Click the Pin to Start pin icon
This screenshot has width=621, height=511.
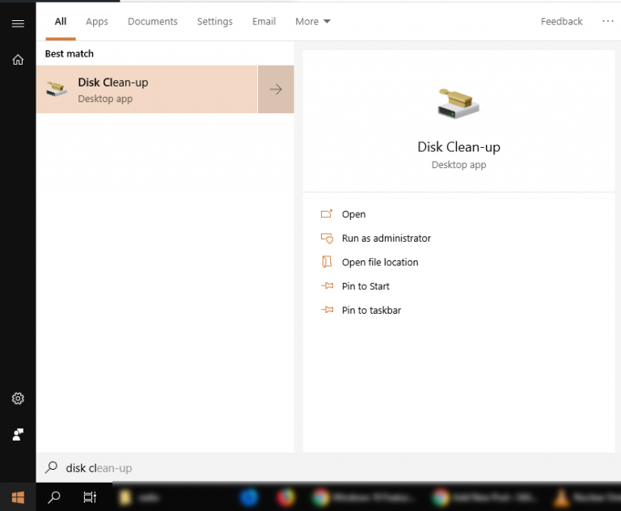[327, 285]
